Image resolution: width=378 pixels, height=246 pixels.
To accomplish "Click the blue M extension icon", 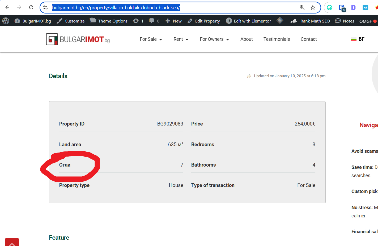I will [365, 8].
